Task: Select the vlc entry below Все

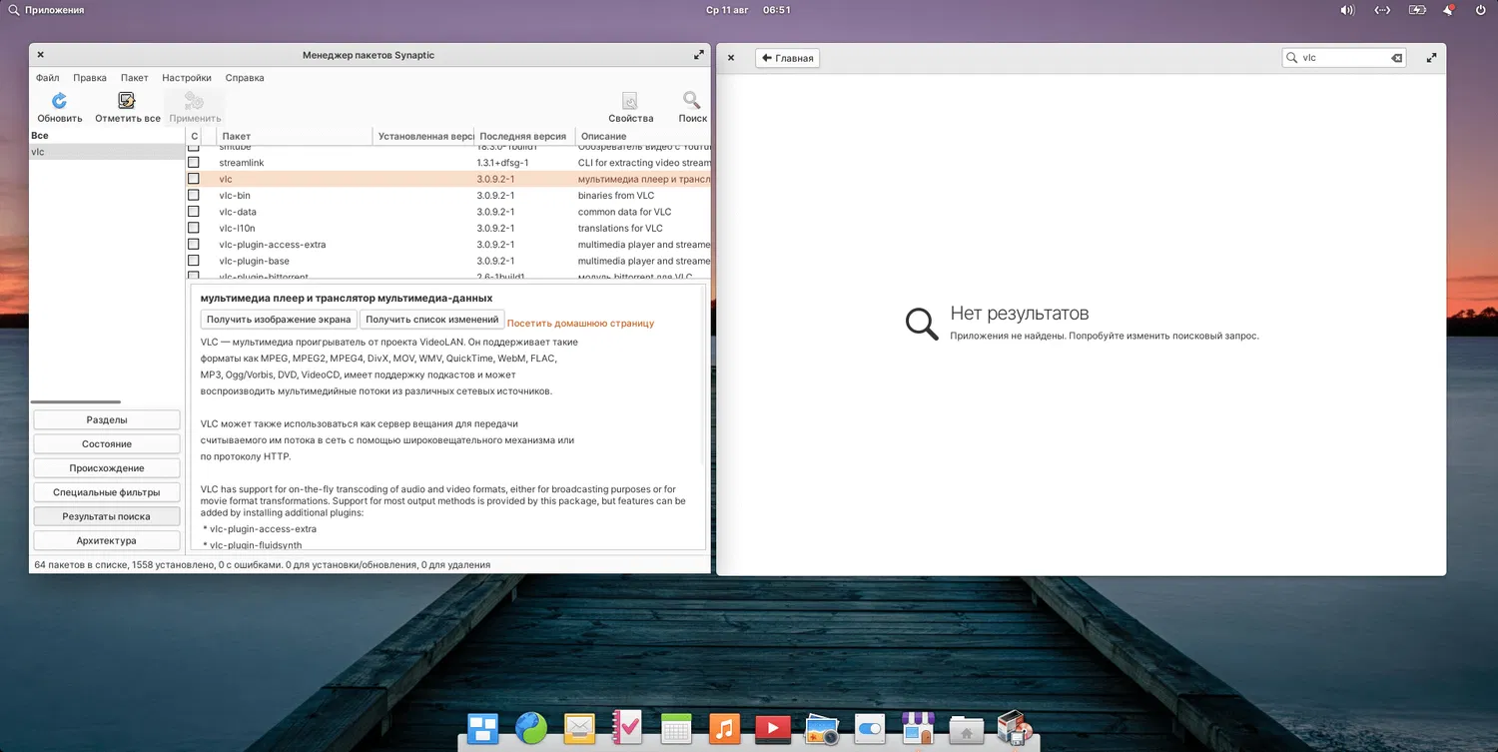Action: (x=106, y=152)
